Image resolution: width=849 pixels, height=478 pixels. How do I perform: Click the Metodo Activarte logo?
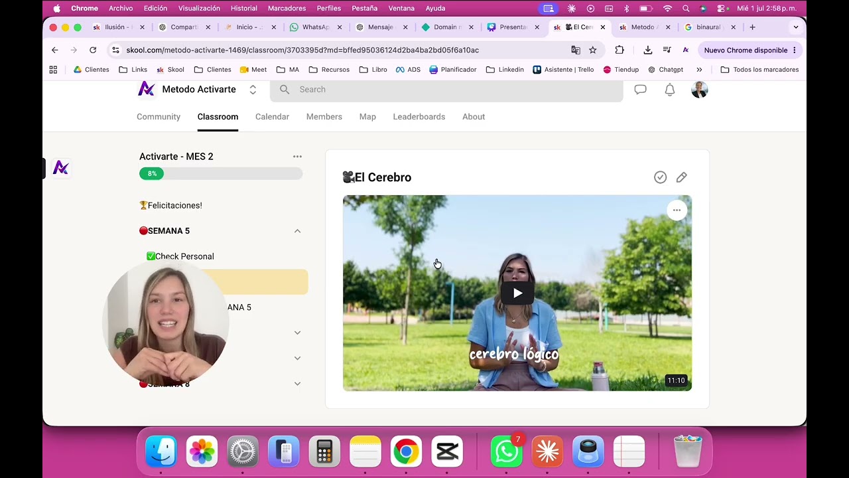pos(146,89)
